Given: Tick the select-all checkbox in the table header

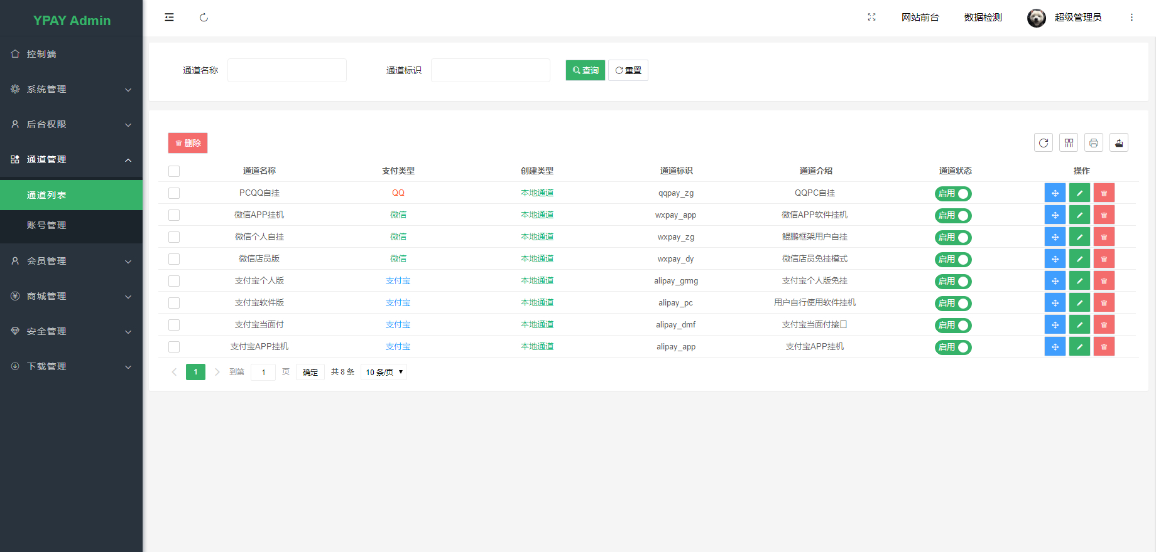Looking at the screenshot, I should 174,171.
